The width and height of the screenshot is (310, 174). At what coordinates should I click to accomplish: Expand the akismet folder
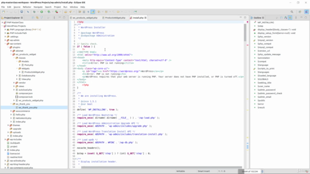tap(11, 51)
